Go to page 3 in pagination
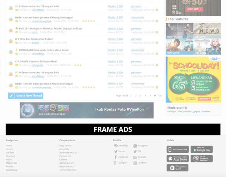This screenshot has height=177, width=226. (141, 95)
